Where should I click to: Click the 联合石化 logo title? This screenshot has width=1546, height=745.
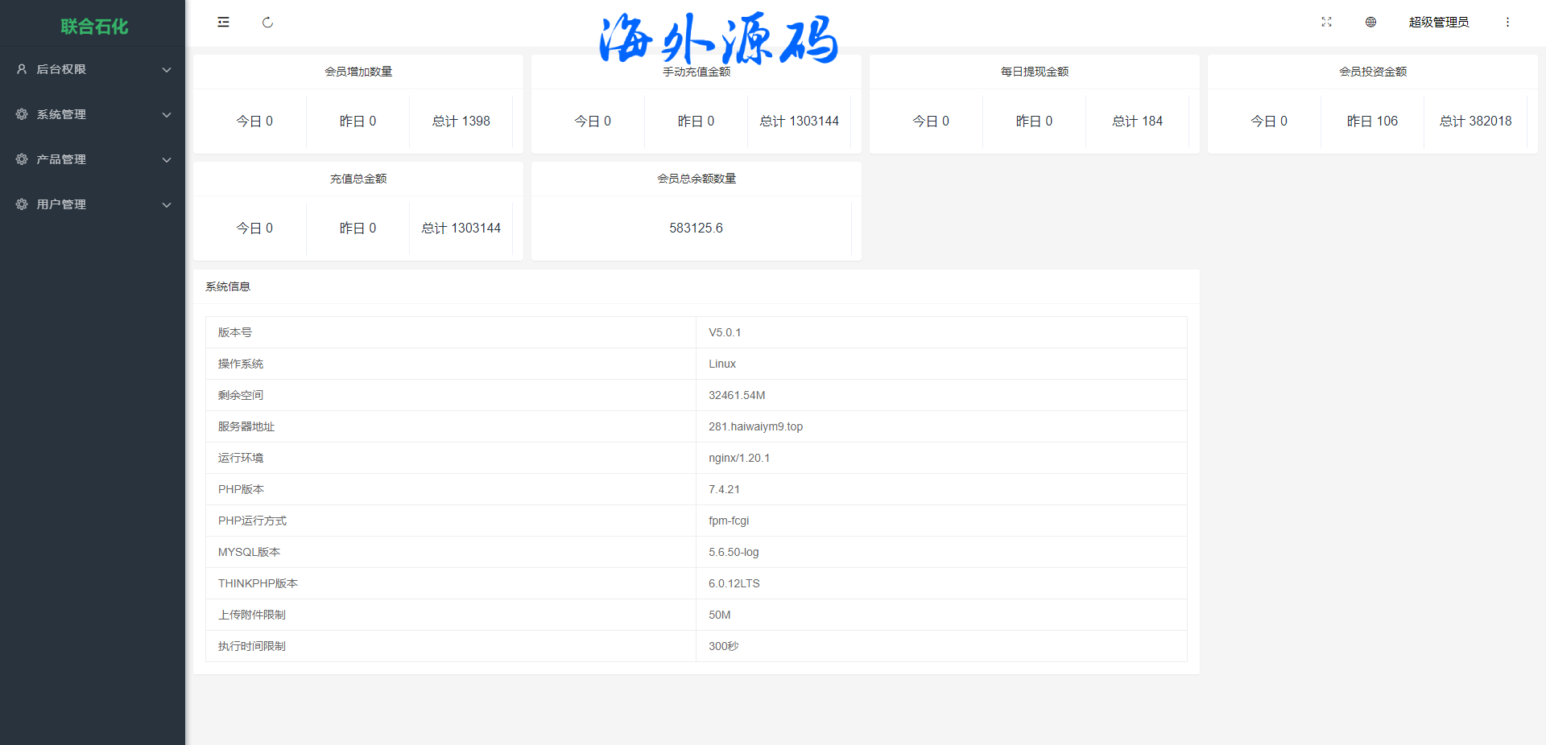(x=94, y=27)
